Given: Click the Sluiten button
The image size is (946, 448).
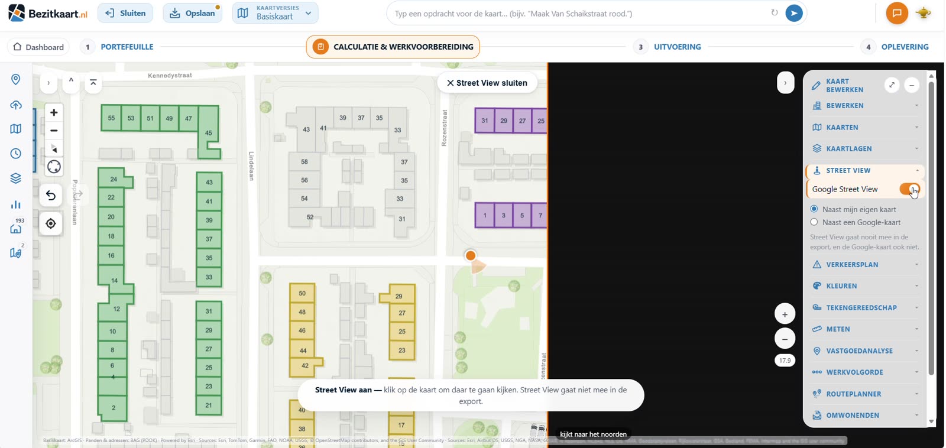Looking at the screenshot, I should 125,13.
